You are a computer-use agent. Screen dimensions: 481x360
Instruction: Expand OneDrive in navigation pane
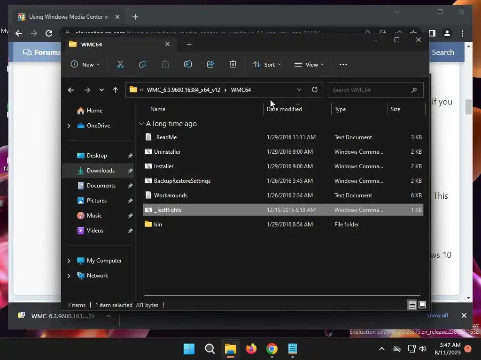(69, 126)
